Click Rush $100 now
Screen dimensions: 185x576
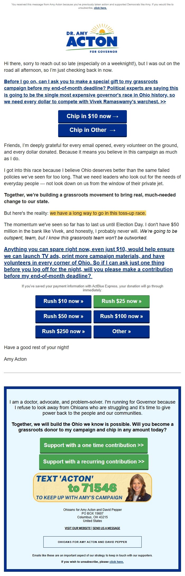[121, 316]
